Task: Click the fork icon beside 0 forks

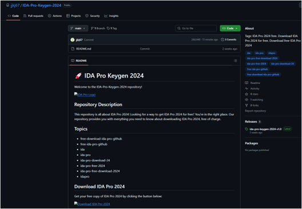Action: [247, 105]
